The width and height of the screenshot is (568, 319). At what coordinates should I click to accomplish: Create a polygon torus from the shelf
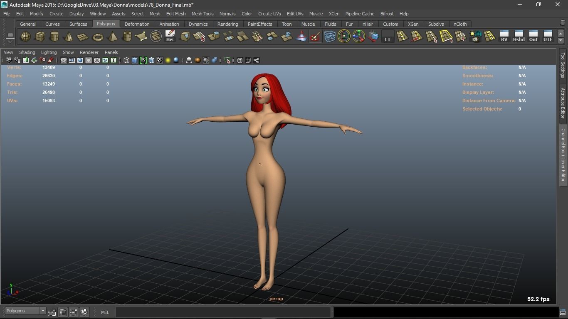(98, 37)
